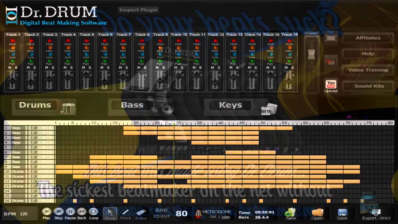The height and width of the screenshot is (224, 398).
Task: Switch to the Bass section
Action: (132, 105)
